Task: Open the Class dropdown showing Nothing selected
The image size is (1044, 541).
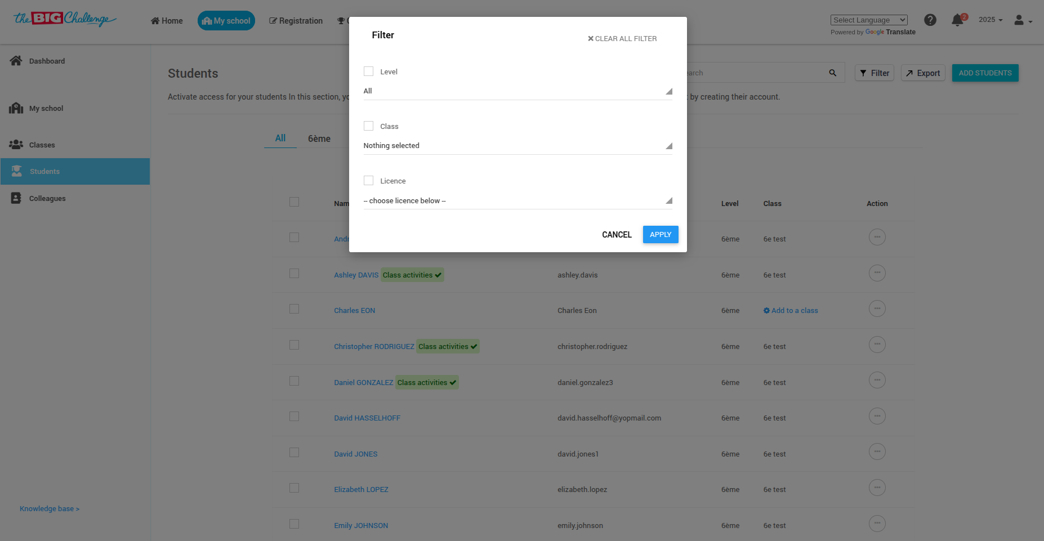Action: click(518, 146)
